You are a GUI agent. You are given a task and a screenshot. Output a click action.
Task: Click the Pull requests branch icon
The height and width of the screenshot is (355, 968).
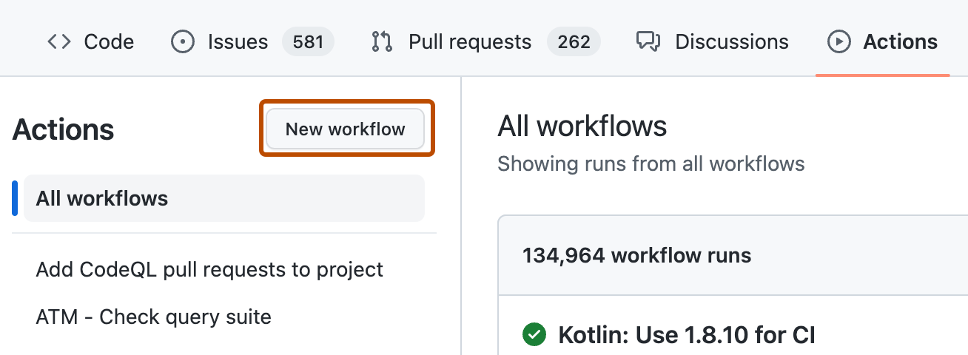click(x=381, y=41)
